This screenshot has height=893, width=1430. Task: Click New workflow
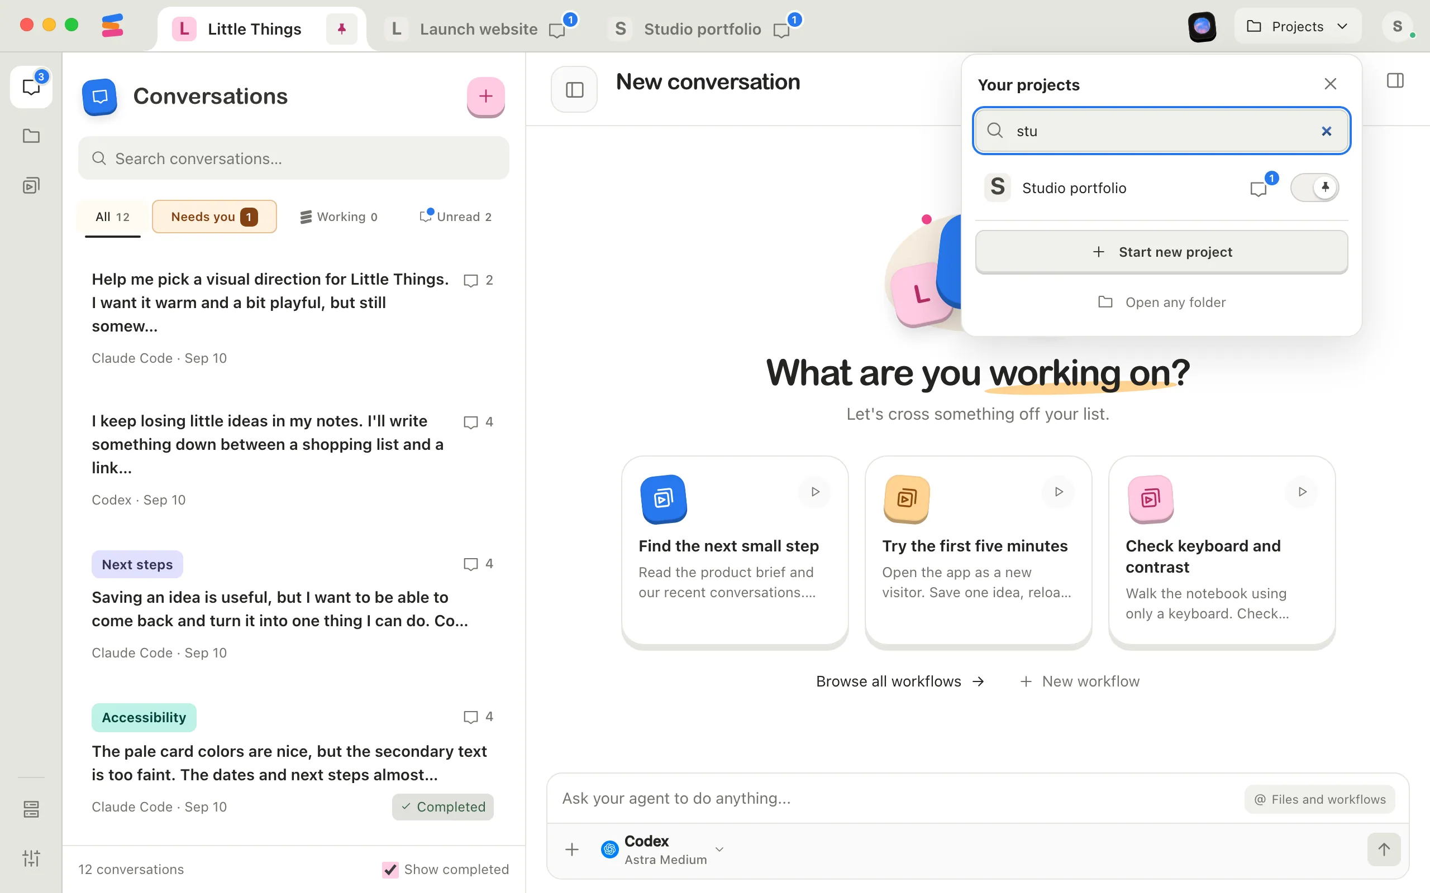click(1080, 681)
